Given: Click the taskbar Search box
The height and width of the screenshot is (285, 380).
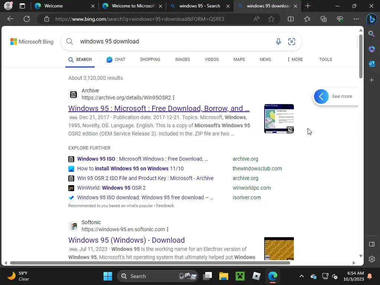Looking at the screenshot, I should coord(157,276).
